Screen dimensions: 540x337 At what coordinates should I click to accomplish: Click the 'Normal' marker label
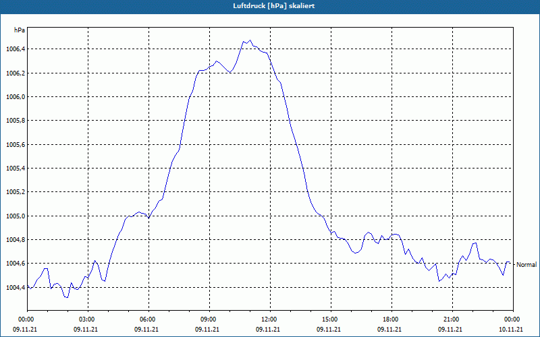pyautogui.click(x=526, y=265)
